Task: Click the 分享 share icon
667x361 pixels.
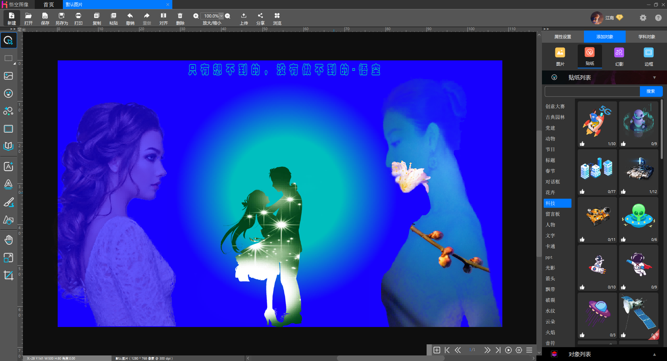Action: click(260, 16)
